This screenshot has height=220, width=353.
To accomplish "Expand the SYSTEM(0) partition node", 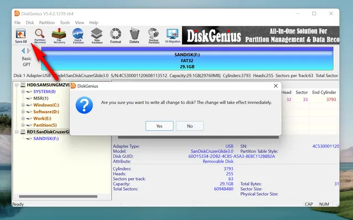I will pyautogui.click(x=23, y=92).
